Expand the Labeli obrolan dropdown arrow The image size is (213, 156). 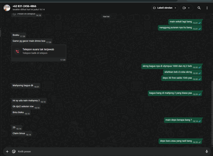pos(176,8)
